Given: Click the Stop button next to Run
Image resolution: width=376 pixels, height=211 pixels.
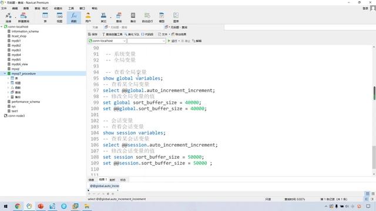Looking at the screenshot, I should tap(186, 41).
